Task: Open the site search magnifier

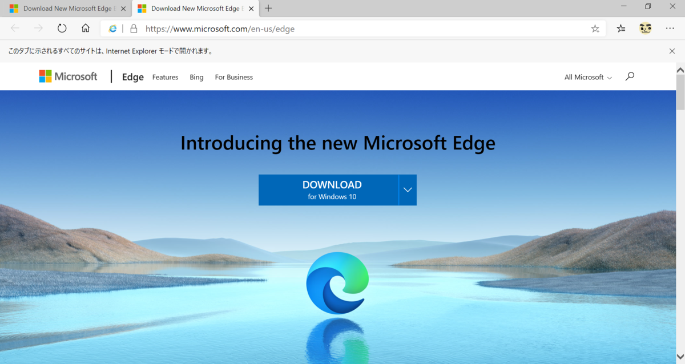Action: (x=630, y=76)
